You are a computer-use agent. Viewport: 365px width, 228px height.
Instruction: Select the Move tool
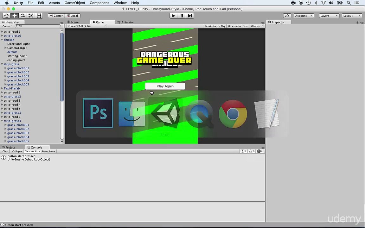(15, 16)
